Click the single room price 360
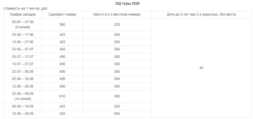253x119 pixels. coord(62,25)
